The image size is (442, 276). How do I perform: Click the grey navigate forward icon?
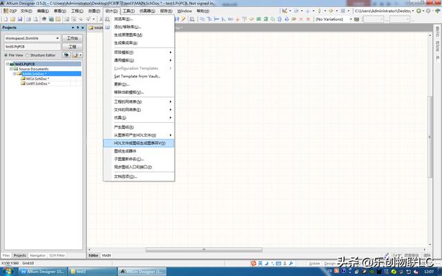(428, 11)
